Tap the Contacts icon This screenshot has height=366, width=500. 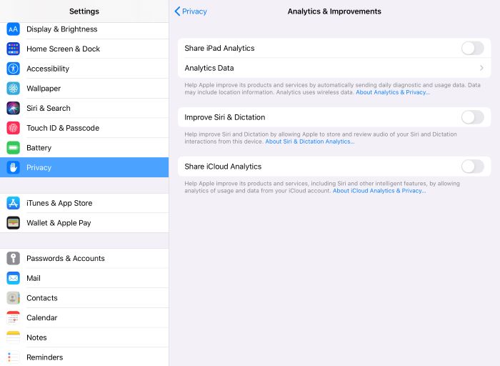pos(13,297)
